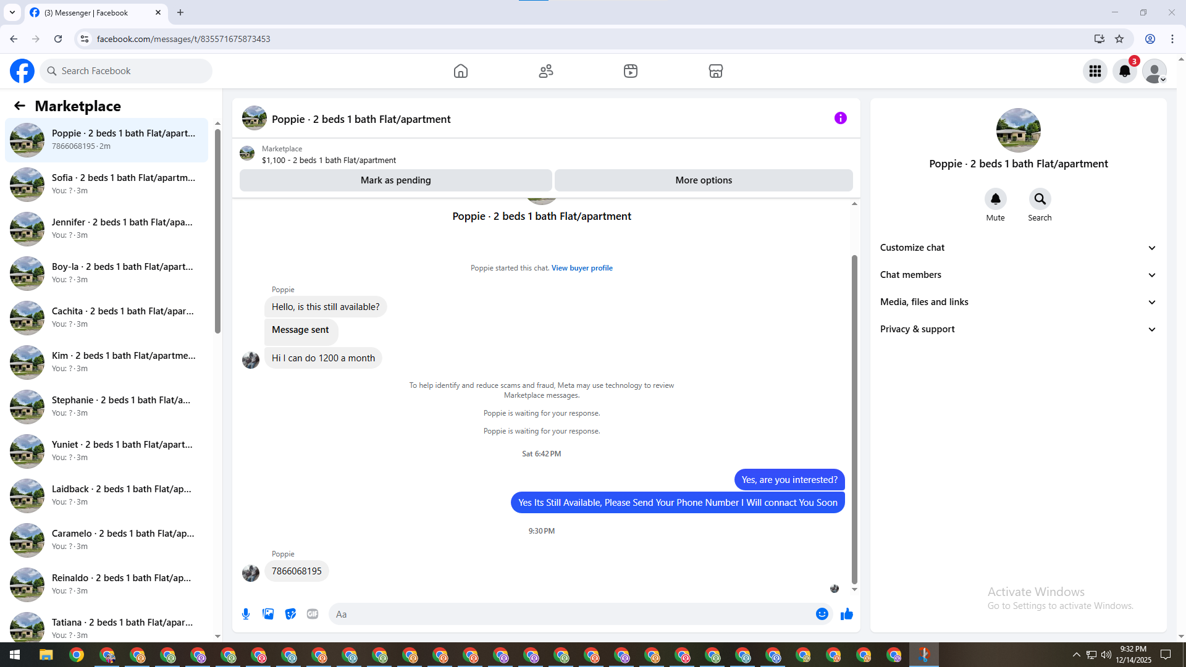
Task: Open the sticker picker icon
Action: (x=290, y=614)
